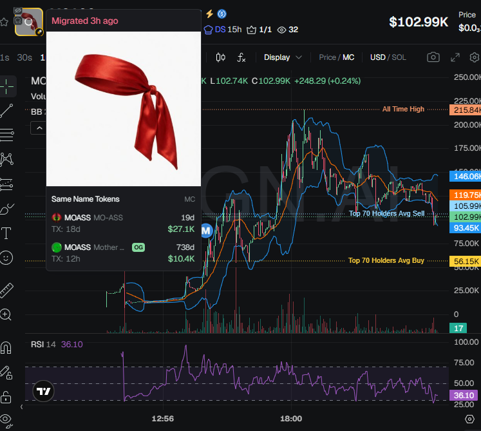Click the 17 green volume tag
Screen dimensions: 481x431
click(458, 328)
